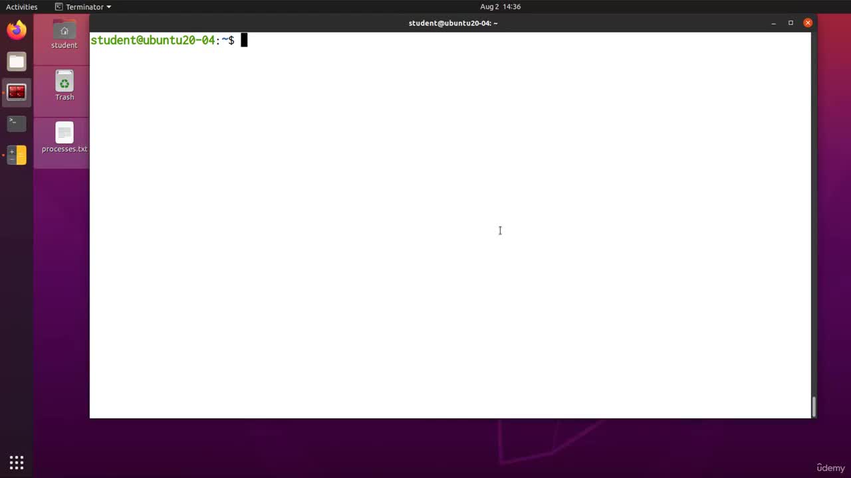
Task: Click the window title student@ubuntu20-04: ~
Action: [453, 23]
